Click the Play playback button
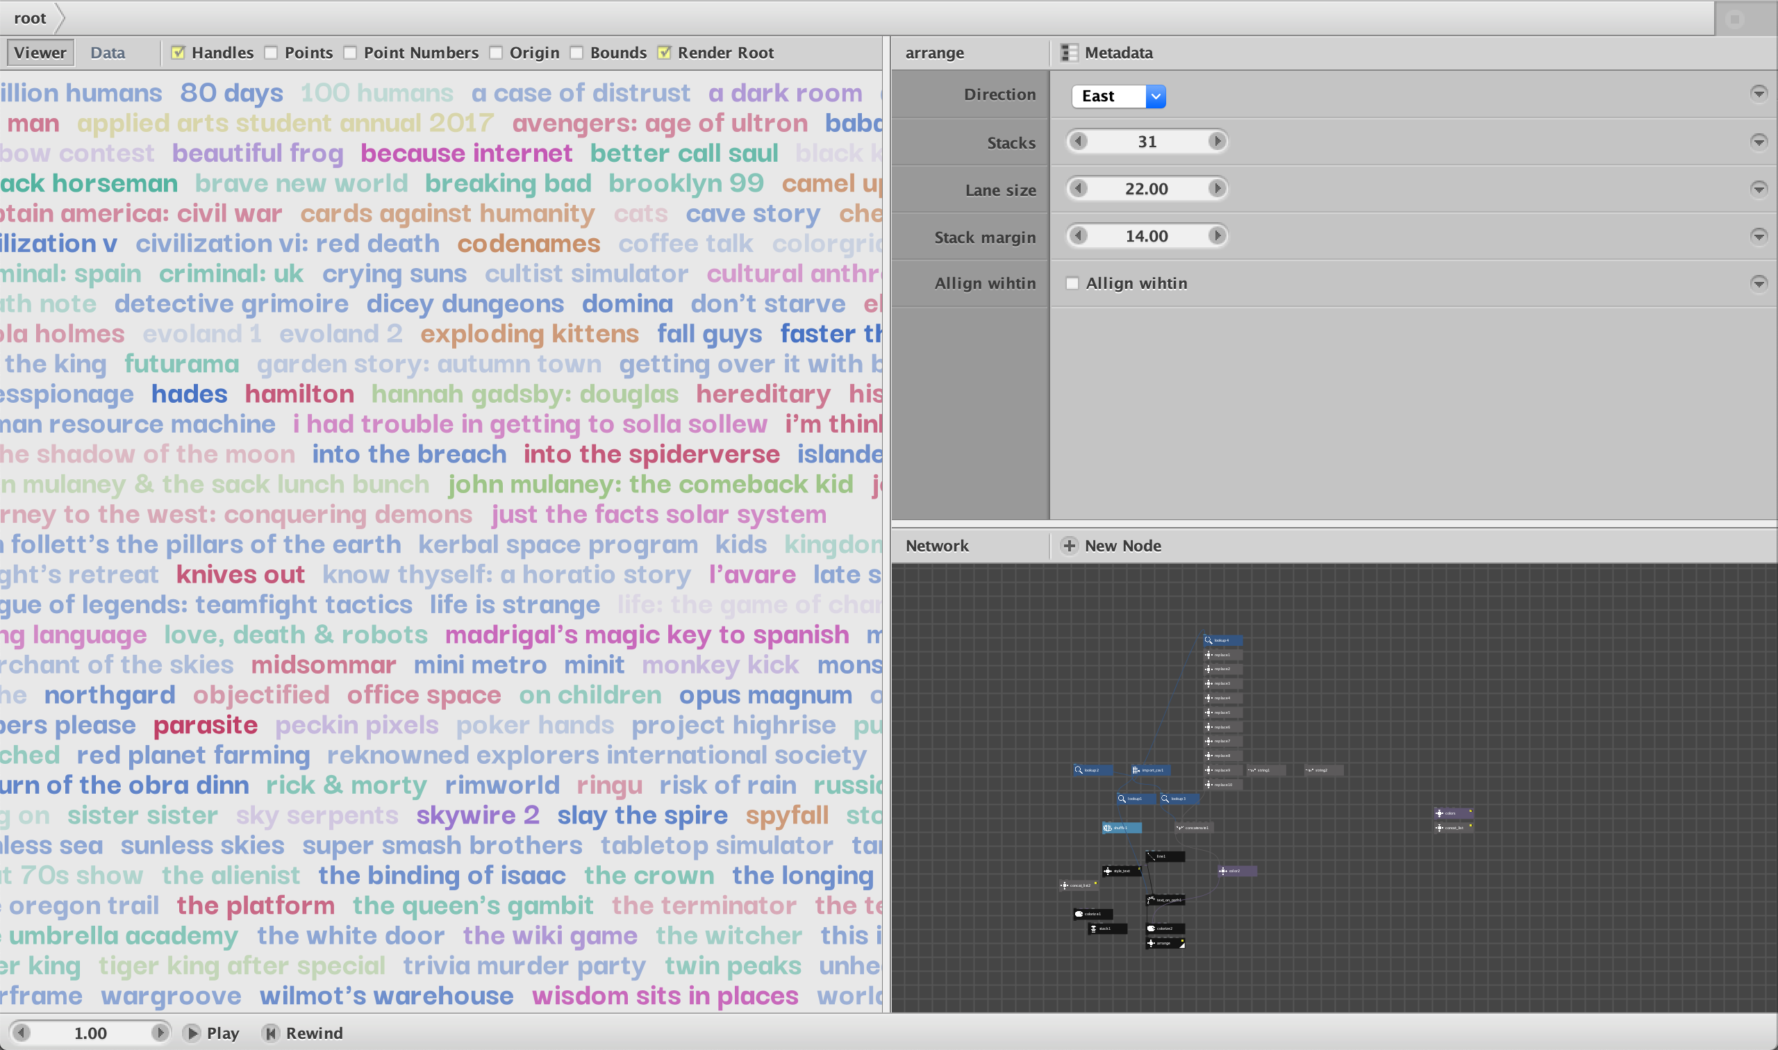 click(194, 1033)
